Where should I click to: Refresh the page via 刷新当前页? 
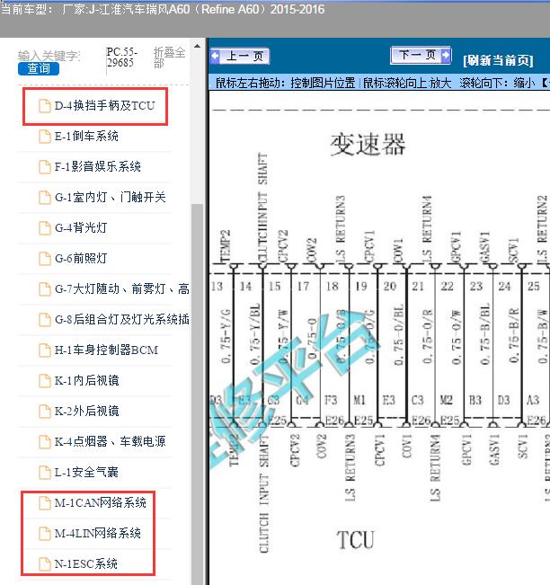498,60
